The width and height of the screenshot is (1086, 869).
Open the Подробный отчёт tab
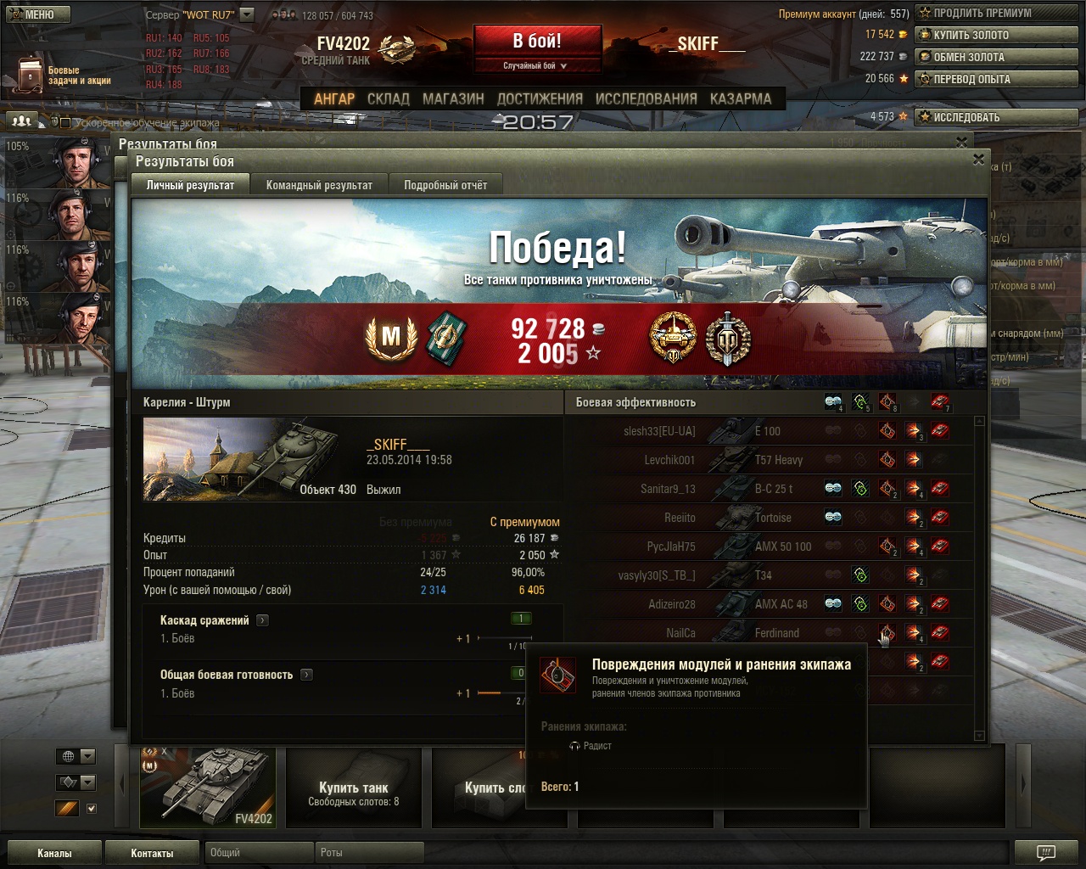point(445,185)
